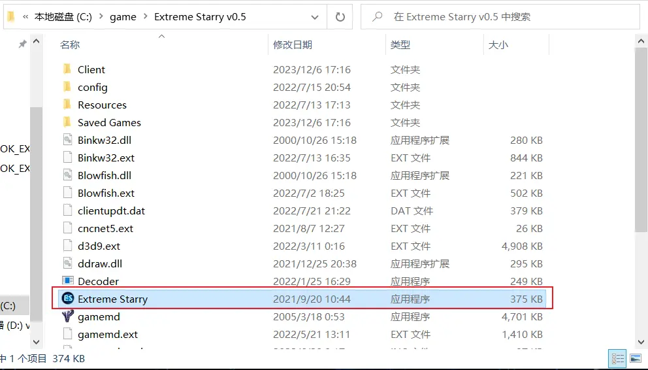
Task: Click the Extreme Starry application icon
Action: [x=67, y=299]
